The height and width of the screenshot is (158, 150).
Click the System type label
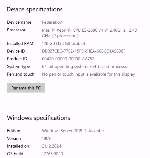coord(18,67)
